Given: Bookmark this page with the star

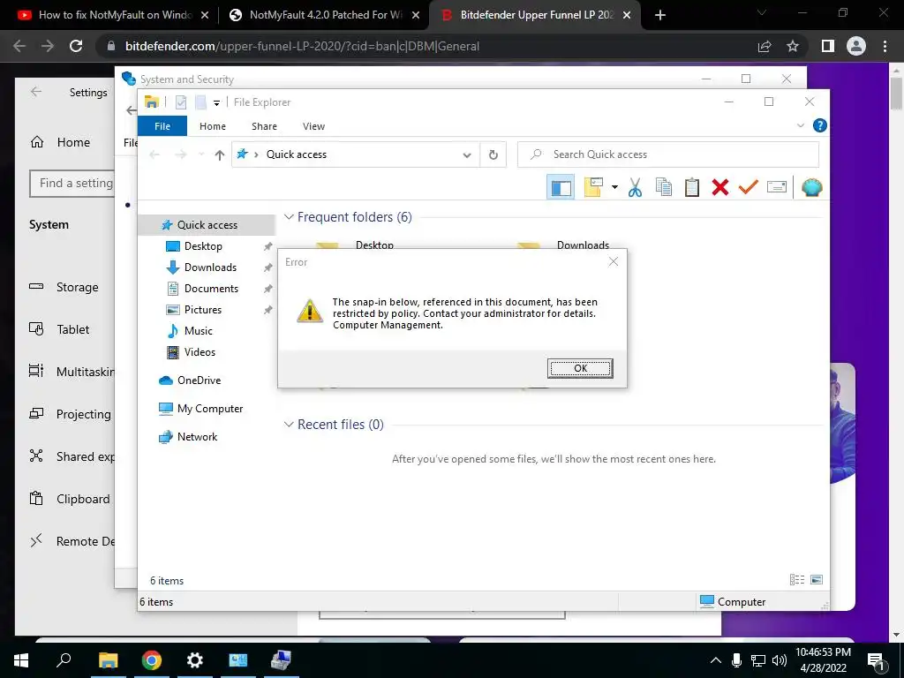Looking at the screenshot, I should (x=793, y=46).
